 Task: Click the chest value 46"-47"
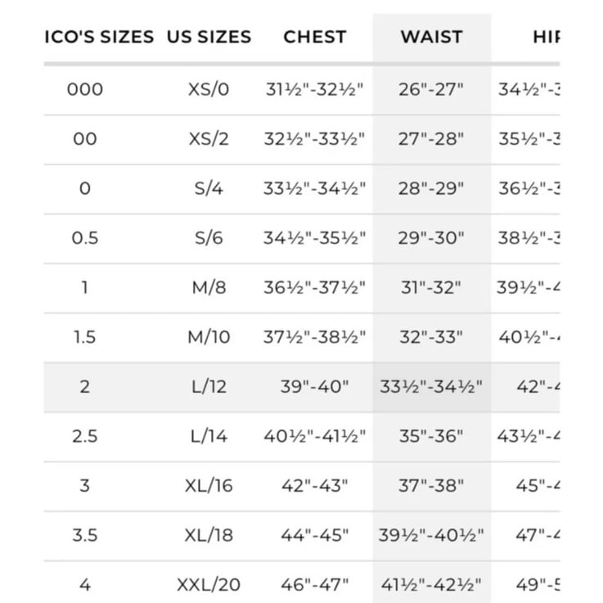click(314, 585)
